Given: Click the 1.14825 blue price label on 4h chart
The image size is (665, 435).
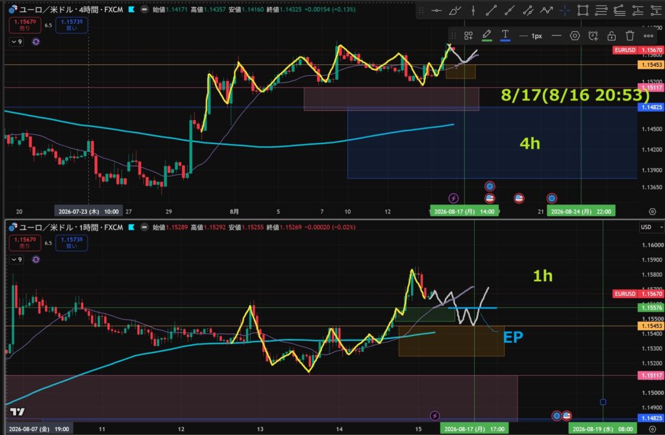Looking at the screenshot, I should [651, 107].
